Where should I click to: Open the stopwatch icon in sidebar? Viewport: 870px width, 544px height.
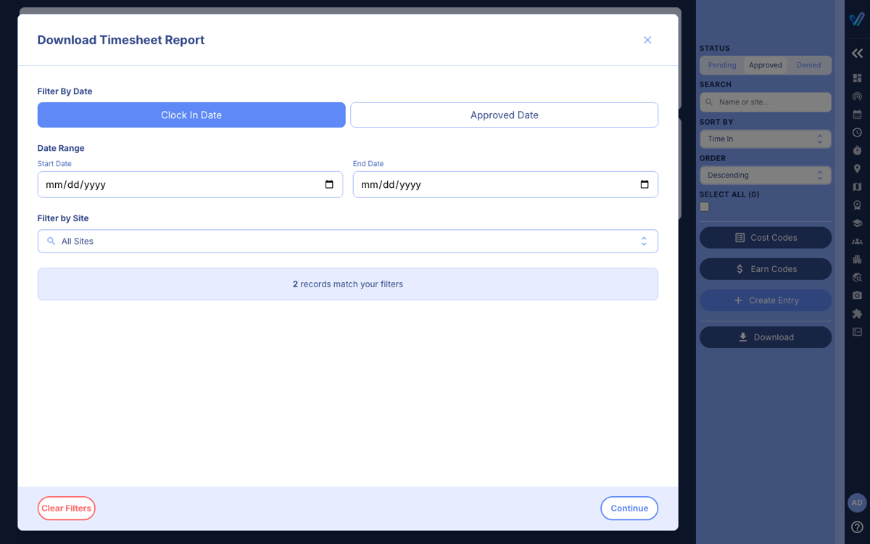click(x=857, y=150)
